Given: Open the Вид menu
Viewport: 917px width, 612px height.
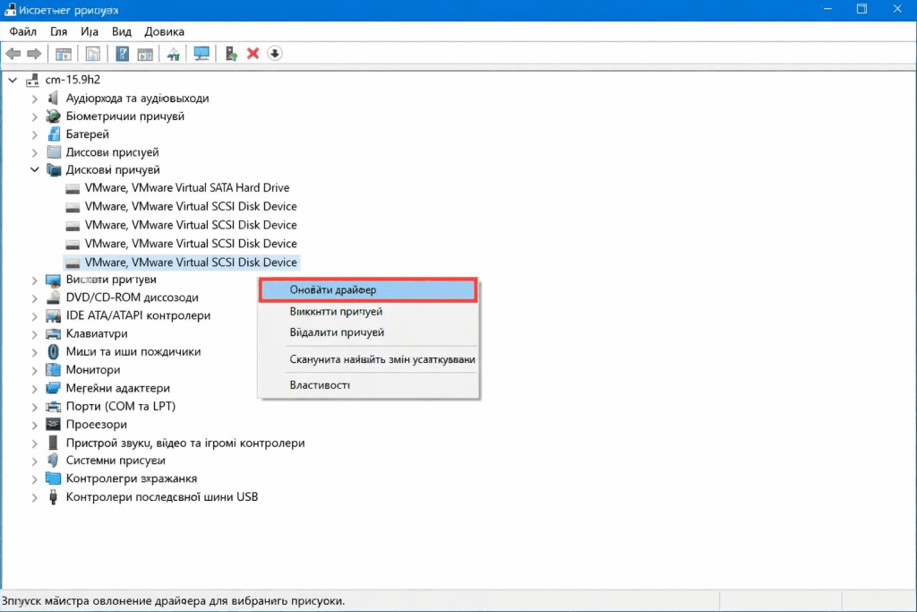Looking at the screenshot, I should coord(122,31).
